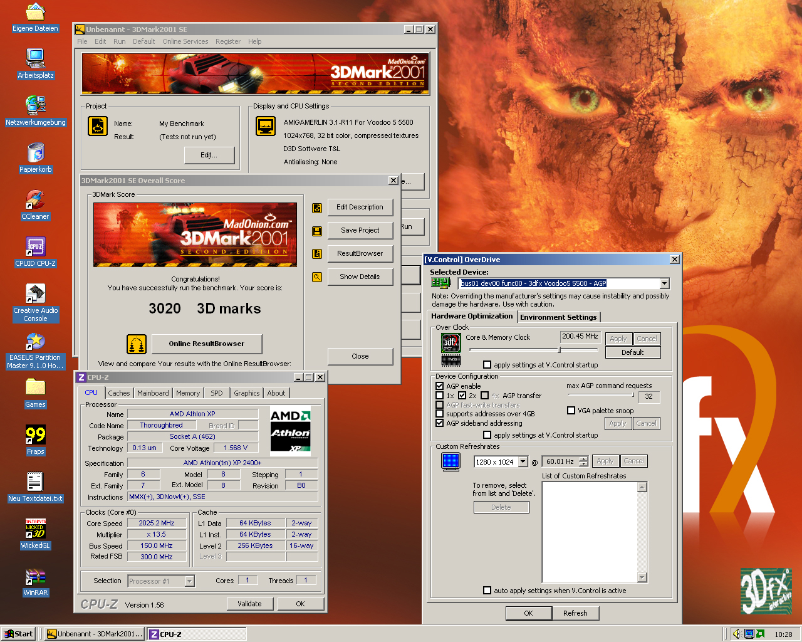Open the Games folder on desktop
Screen dimensions: 802x642
tap(35, 388)
